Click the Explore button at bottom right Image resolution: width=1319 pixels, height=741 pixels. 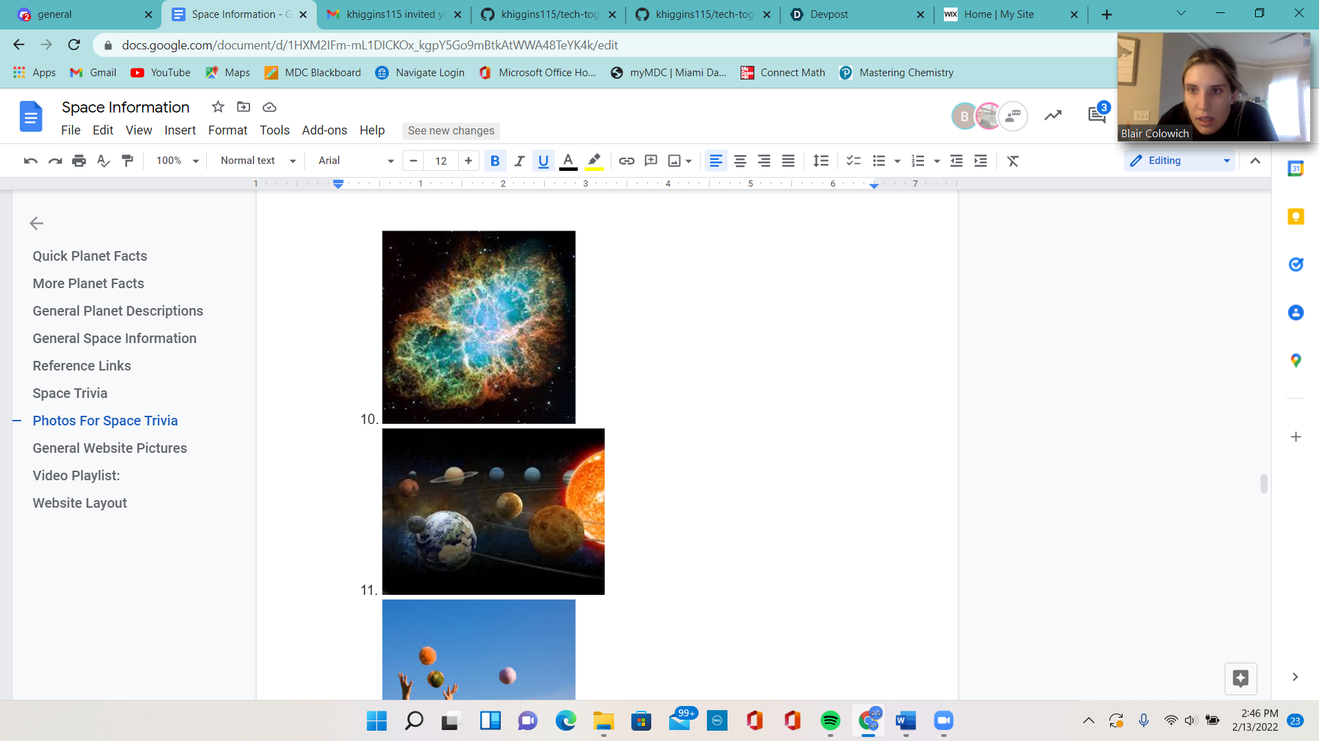1240,679
